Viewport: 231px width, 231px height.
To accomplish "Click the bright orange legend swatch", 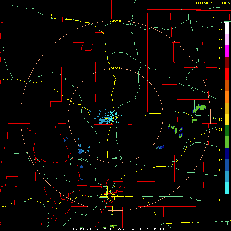I will [x=227, y=97].
